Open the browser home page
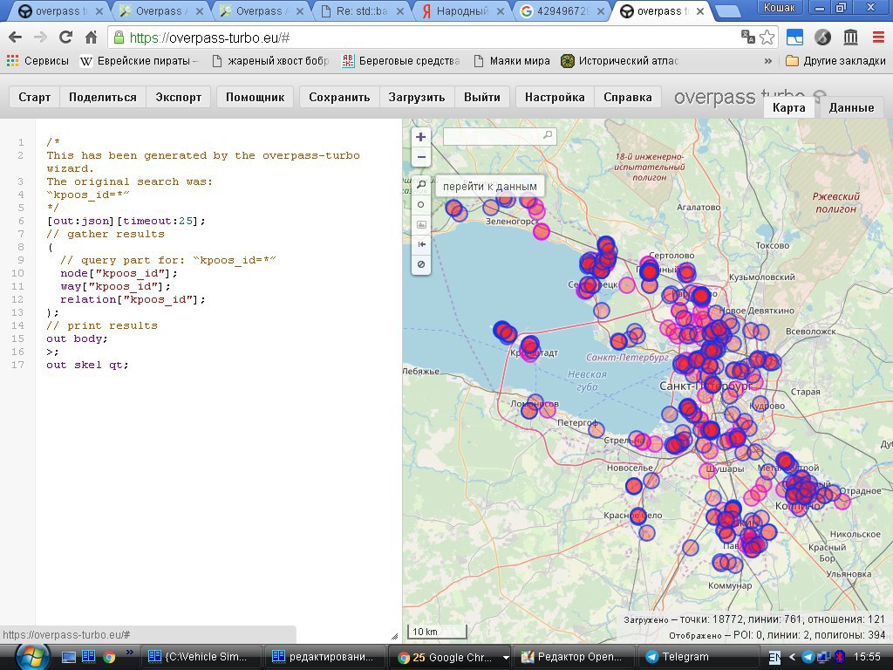Viewport: 893px width, 670px height. (x=91, y=38)
